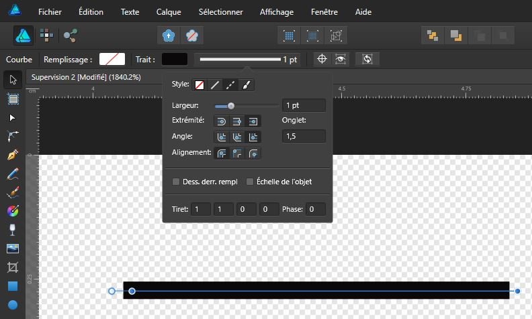Open the Sélectionner menu
Viewport: 532px width, 319px height.
(220, 12)
